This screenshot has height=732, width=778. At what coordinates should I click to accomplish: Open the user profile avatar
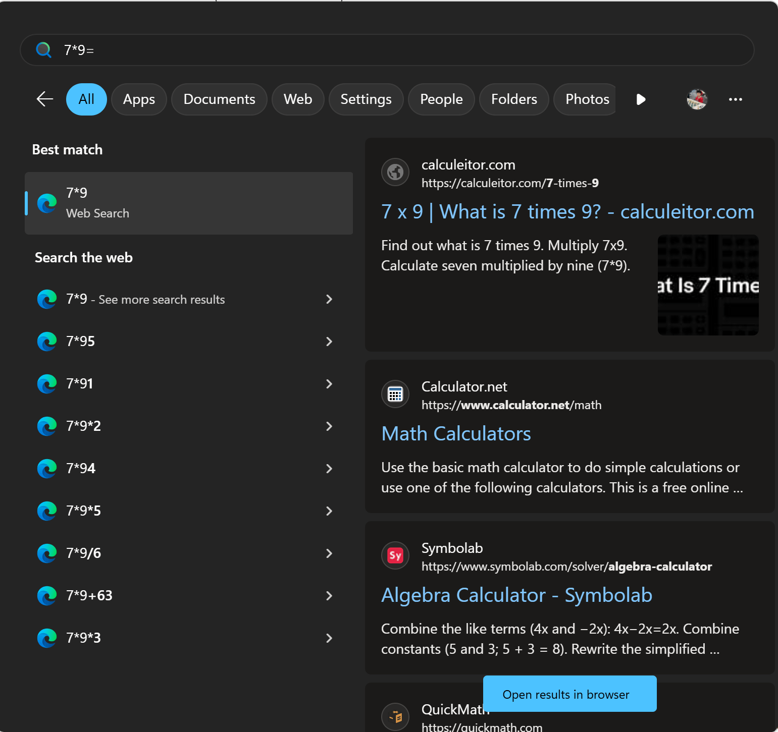(697, 99)
